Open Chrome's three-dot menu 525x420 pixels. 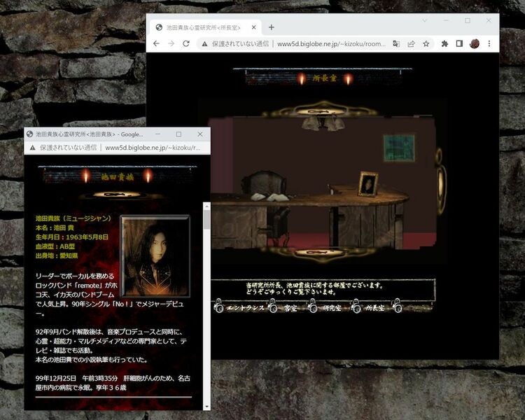point(489,43)
